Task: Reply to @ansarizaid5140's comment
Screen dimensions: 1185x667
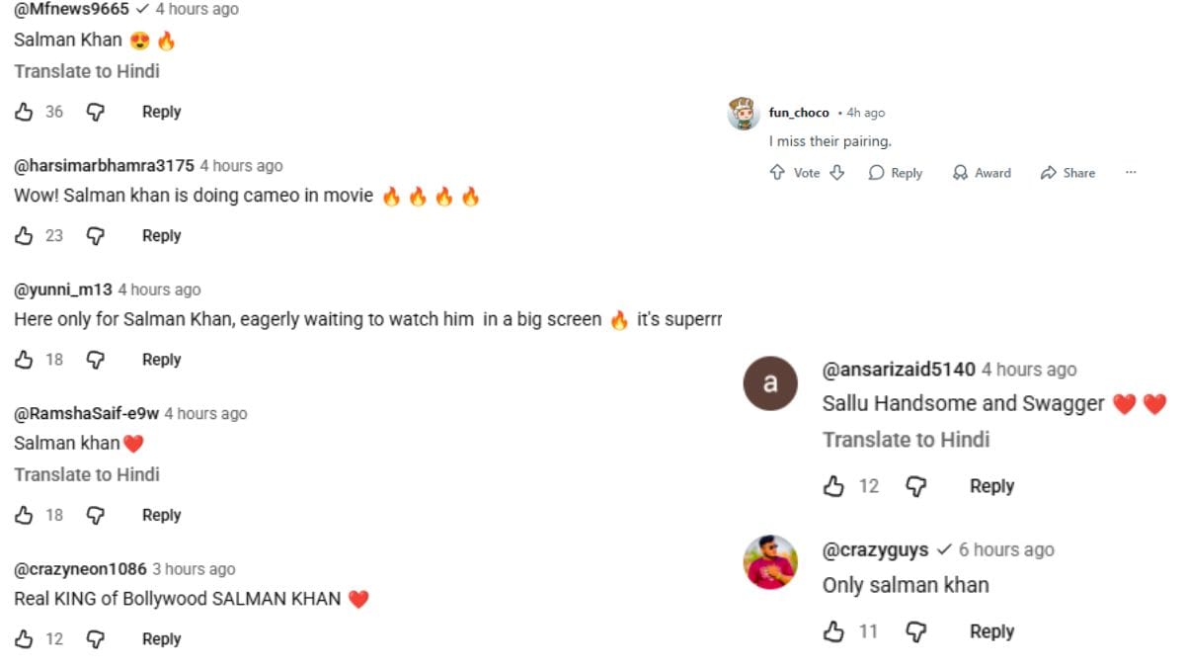Action: pos(991,486)
